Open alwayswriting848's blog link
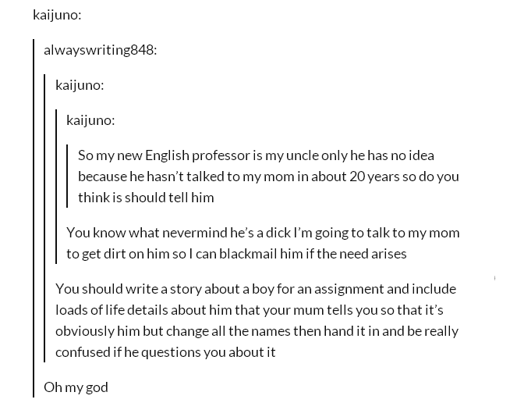Screen dimensions: 517x410 98,50
